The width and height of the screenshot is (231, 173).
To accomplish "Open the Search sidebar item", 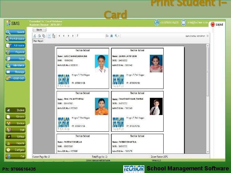I will (15, 32).
